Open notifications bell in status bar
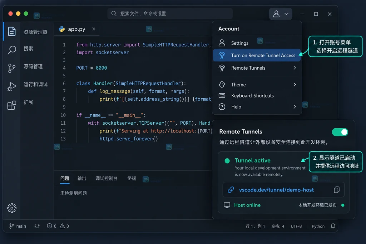This screenshot has height=244, width=366. pyautogui.click(x=333, y=226)
